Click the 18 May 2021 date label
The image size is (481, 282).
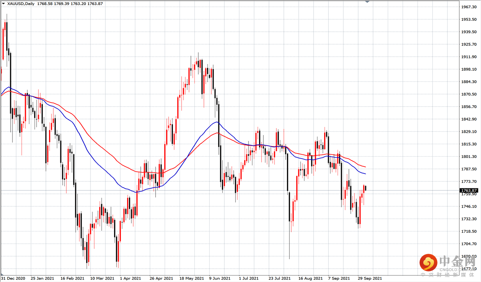[x=192, y=278]
